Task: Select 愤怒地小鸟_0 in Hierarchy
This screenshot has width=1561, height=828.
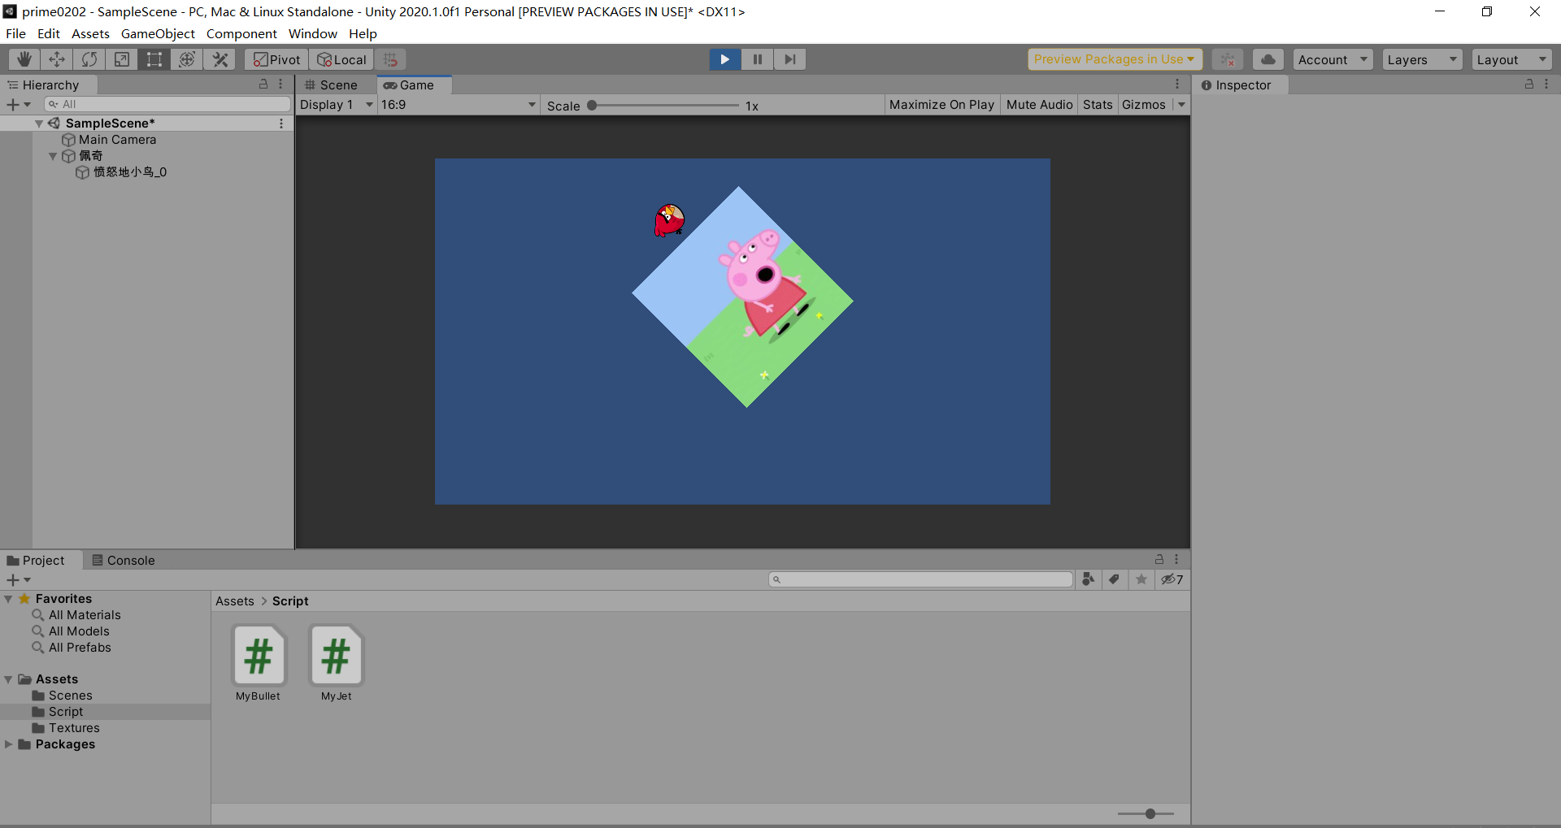Action: point(130,172)
